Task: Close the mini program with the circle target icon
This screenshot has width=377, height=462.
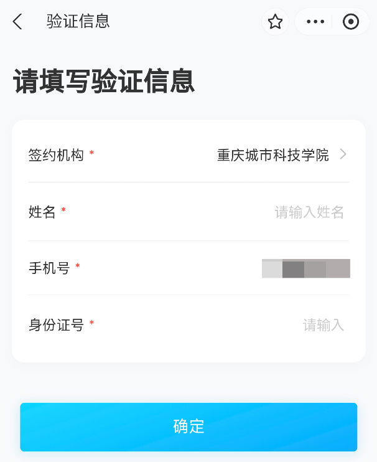Action: (x=351, y=22)
